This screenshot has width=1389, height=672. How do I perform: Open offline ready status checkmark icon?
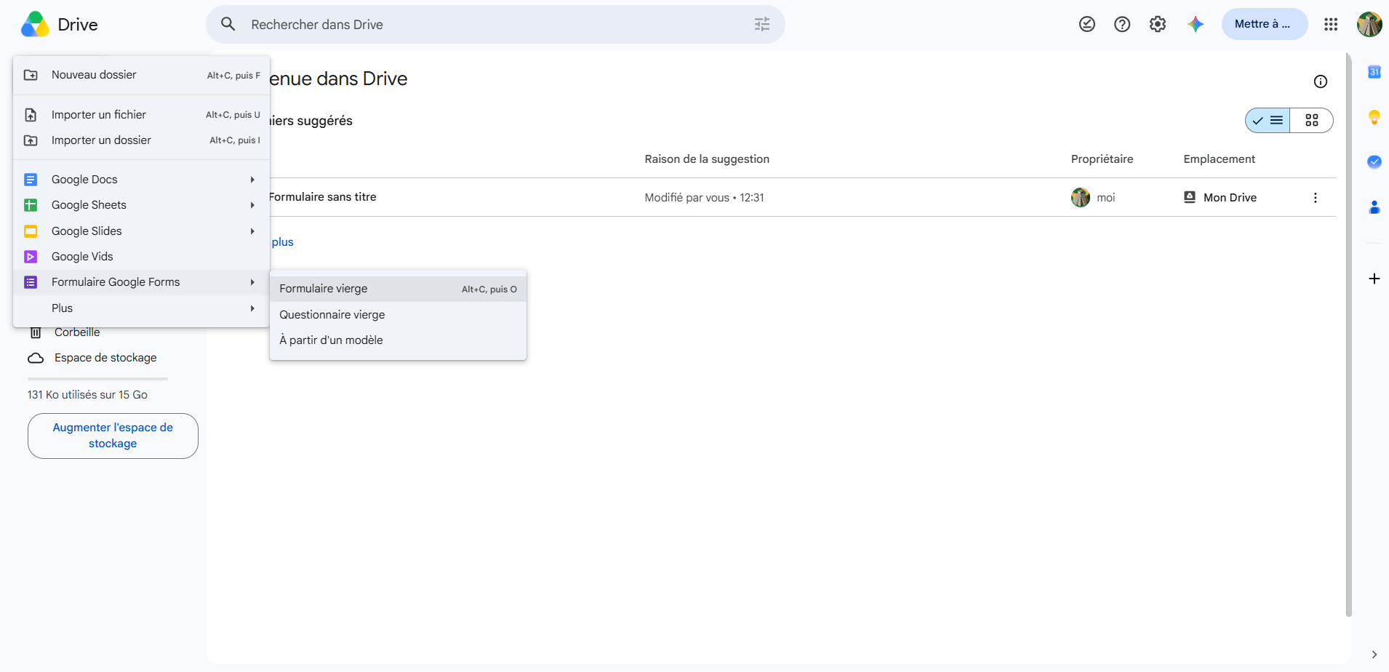point(1087,24)
